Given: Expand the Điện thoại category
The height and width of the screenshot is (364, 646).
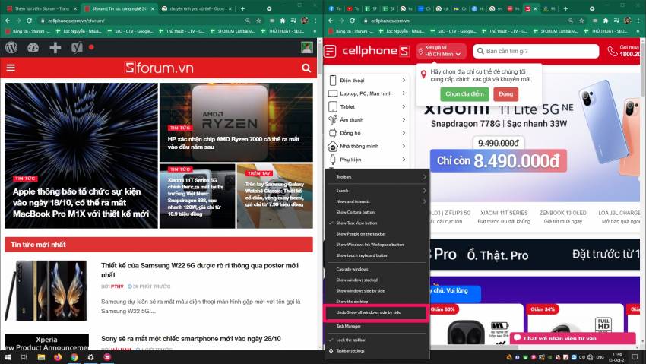Looking at the screenshot, I should coord(366,81).
